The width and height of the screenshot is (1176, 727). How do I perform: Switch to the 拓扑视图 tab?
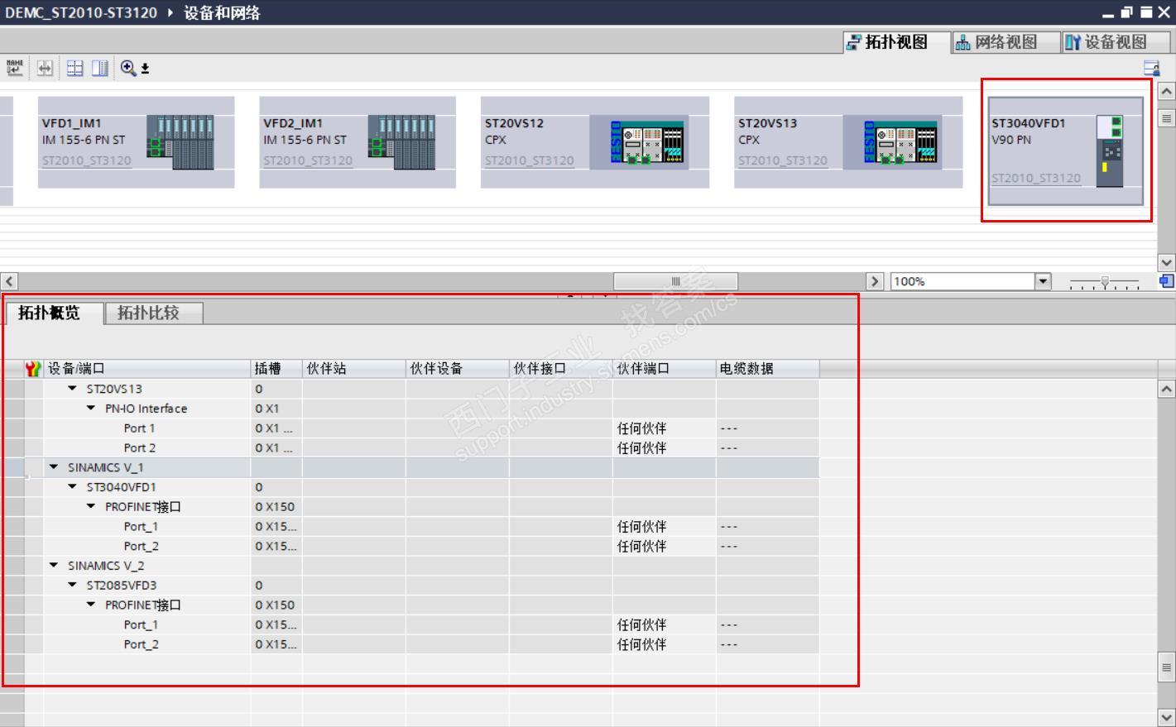pyautogui.click(x=896, y=42)
